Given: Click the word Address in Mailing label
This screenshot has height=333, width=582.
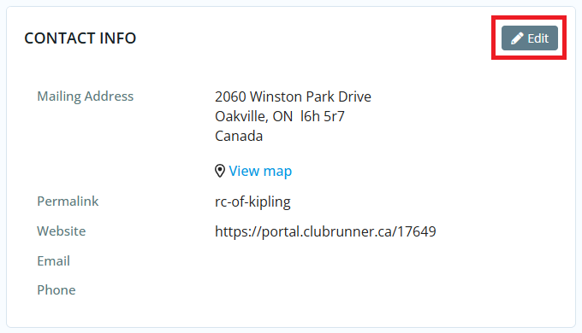Looking at the screenshot, I should pos(109,96).
